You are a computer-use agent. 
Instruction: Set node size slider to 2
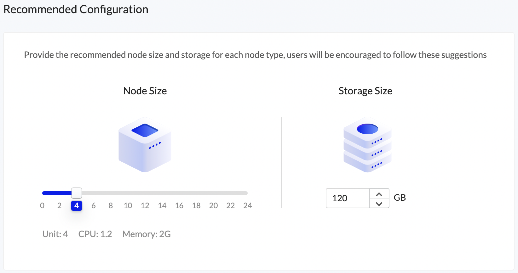click(59, 206)
